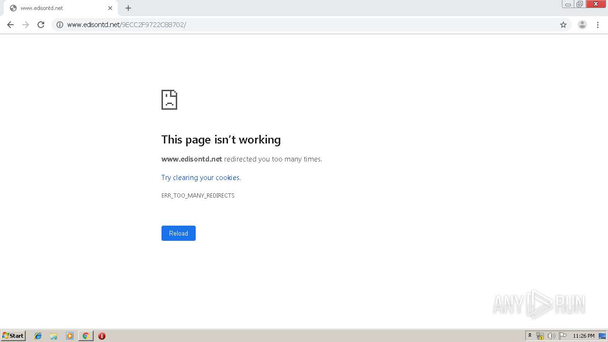The height and width of the screenshot is (342, 608).
Task: Launch Internet Explorer from the taskbar
Action: tap(38, 336)
